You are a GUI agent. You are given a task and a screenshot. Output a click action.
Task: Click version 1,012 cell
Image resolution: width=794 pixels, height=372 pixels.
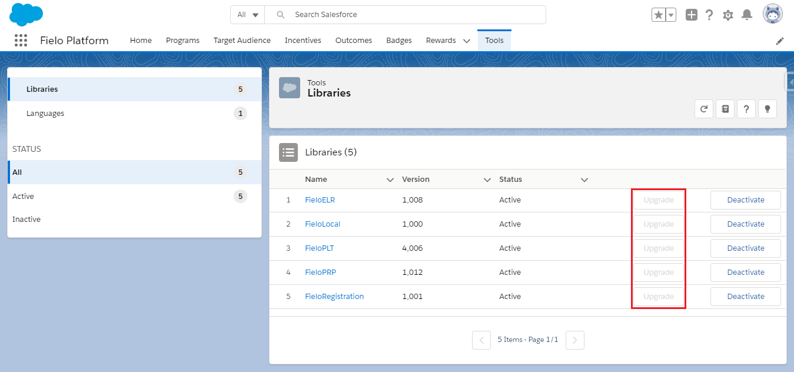(x=412, y=273)
